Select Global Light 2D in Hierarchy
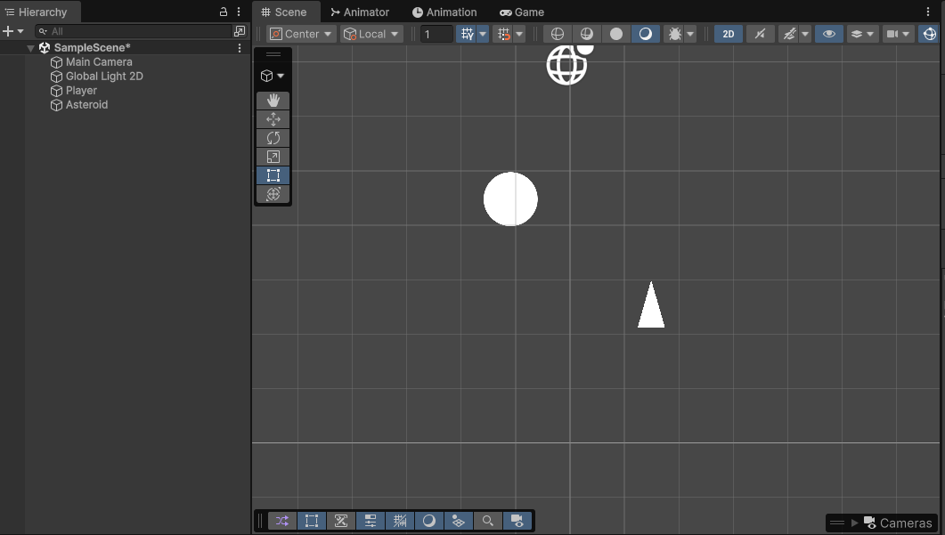The image size is (945, 535). 104,77
